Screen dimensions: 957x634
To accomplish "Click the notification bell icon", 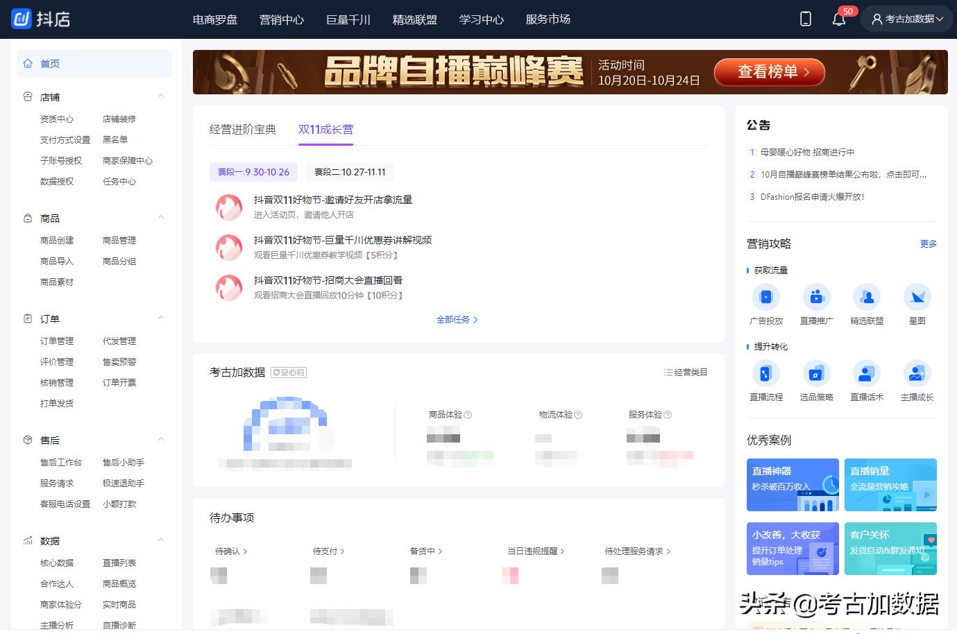I will tap(839, 19).
